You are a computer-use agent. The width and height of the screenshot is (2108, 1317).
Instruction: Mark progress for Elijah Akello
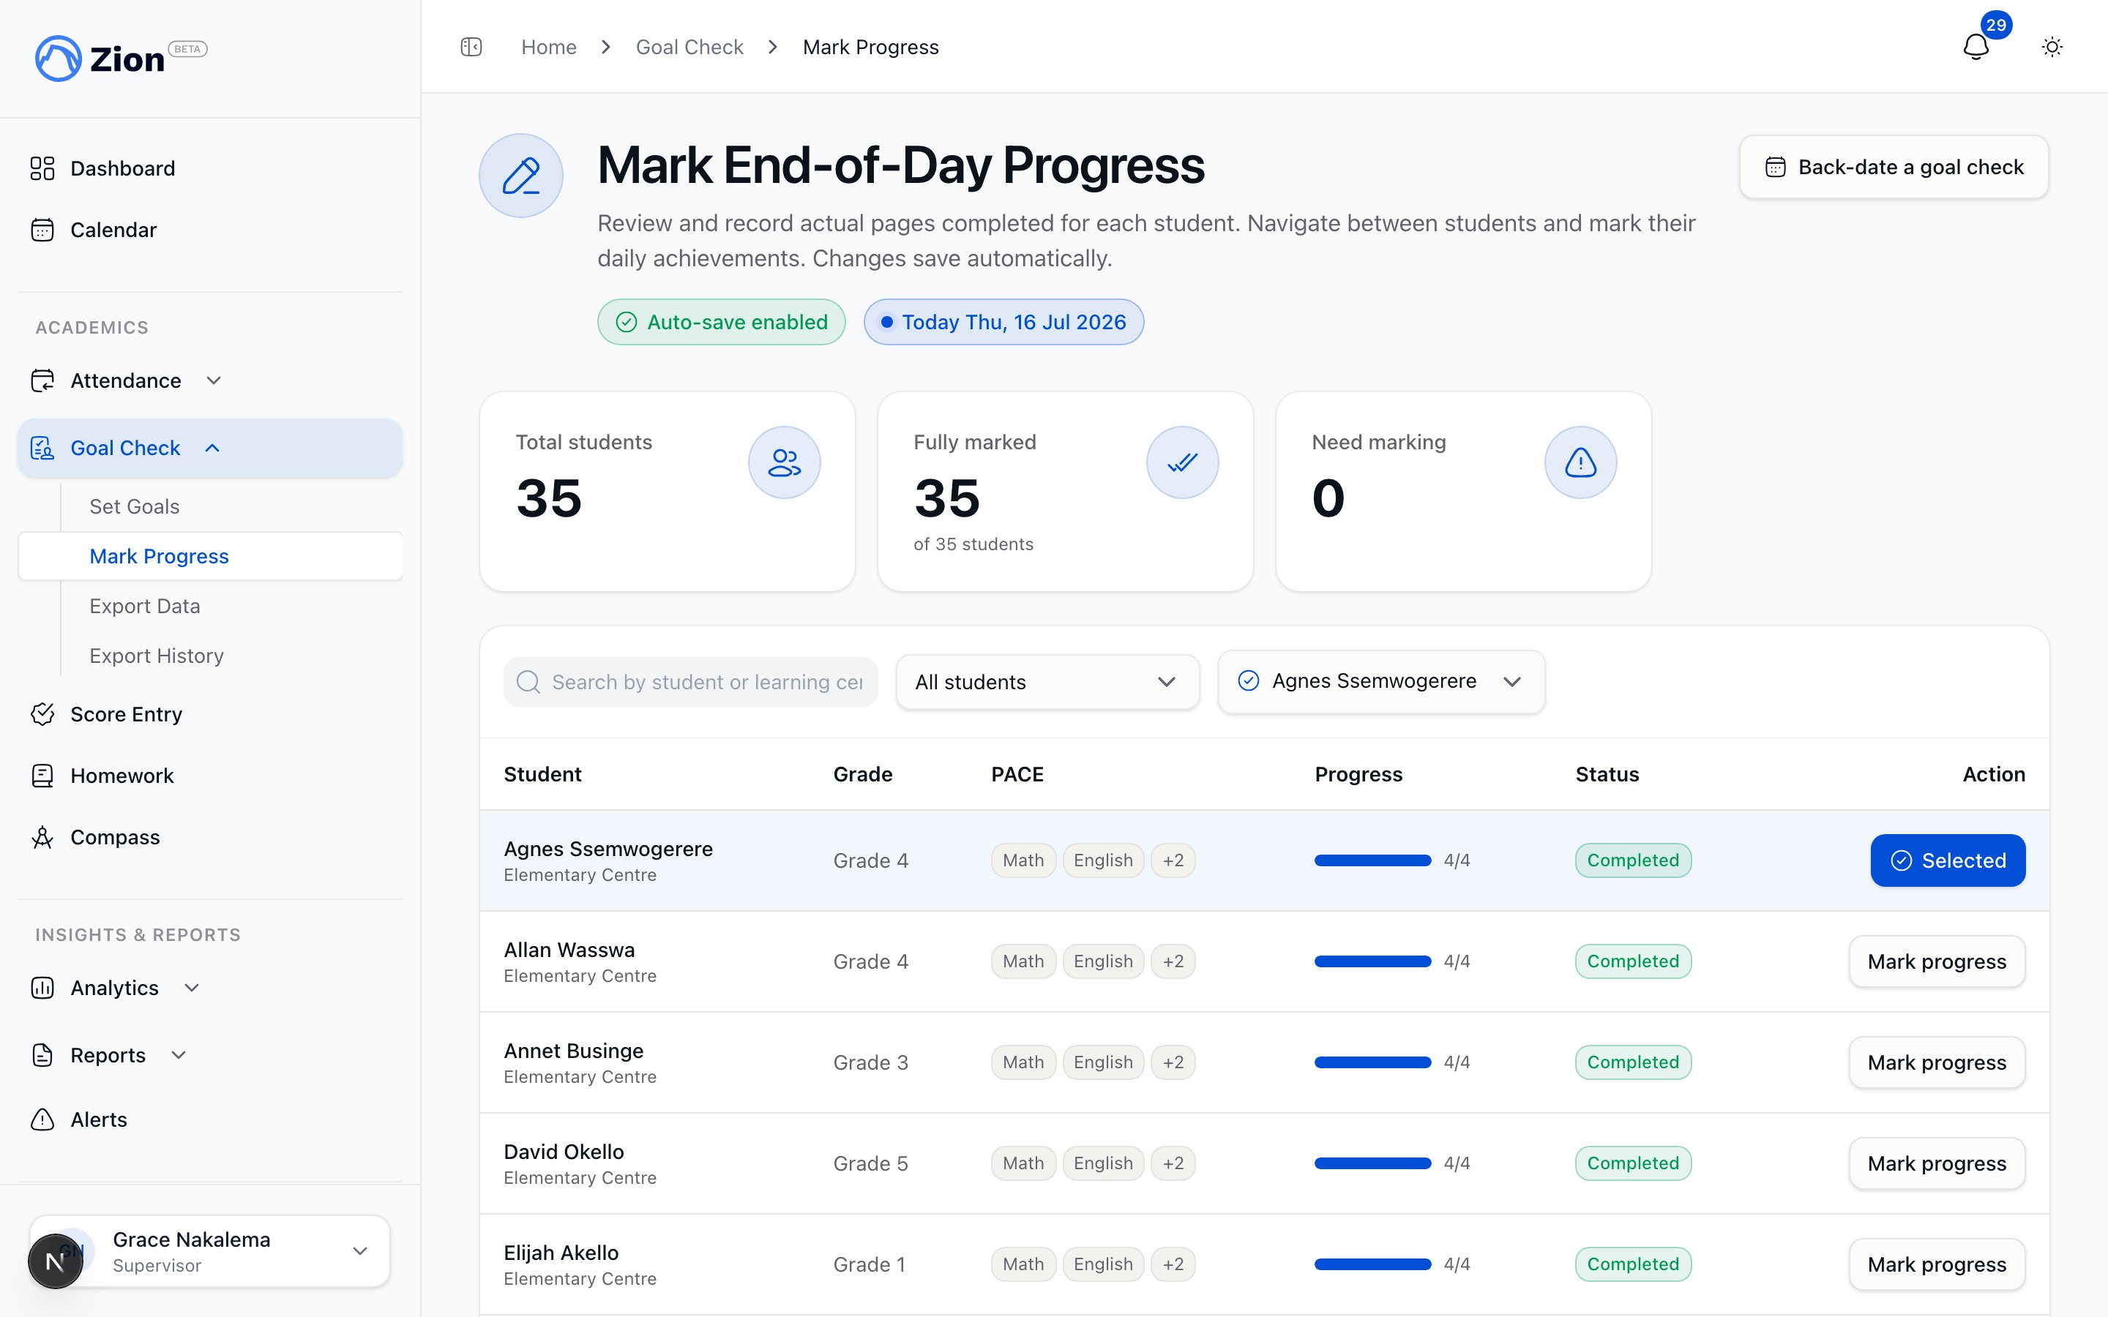(1937, 1265)
